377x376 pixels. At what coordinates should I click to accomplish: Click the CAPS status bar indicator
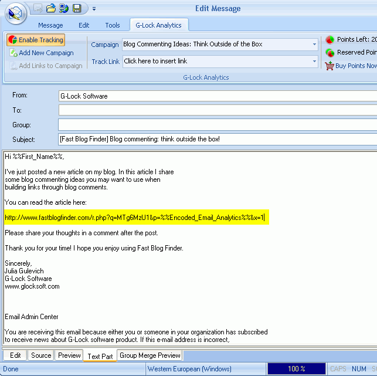tap(338, 369)
